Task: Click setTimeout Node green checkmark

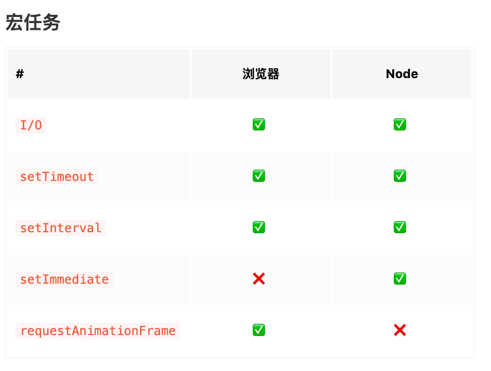Action: click(400, 176)
